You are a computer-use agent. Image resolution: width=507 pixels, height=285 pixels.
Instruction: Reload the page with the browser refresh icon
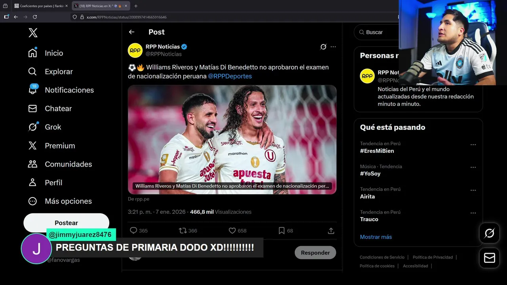[x=35, y=17]
